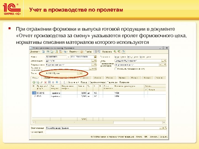This screenshot has height=149, width=199.
Task: Sort ascending icon in table toolbar
Action: tap(61, 82)
